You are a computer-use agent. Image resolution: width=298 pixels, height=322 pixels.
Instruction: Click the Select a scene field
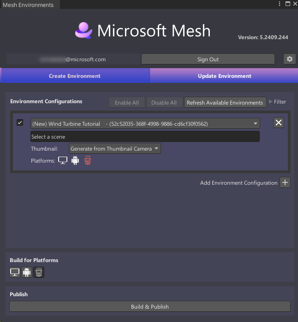click(145, 136)
